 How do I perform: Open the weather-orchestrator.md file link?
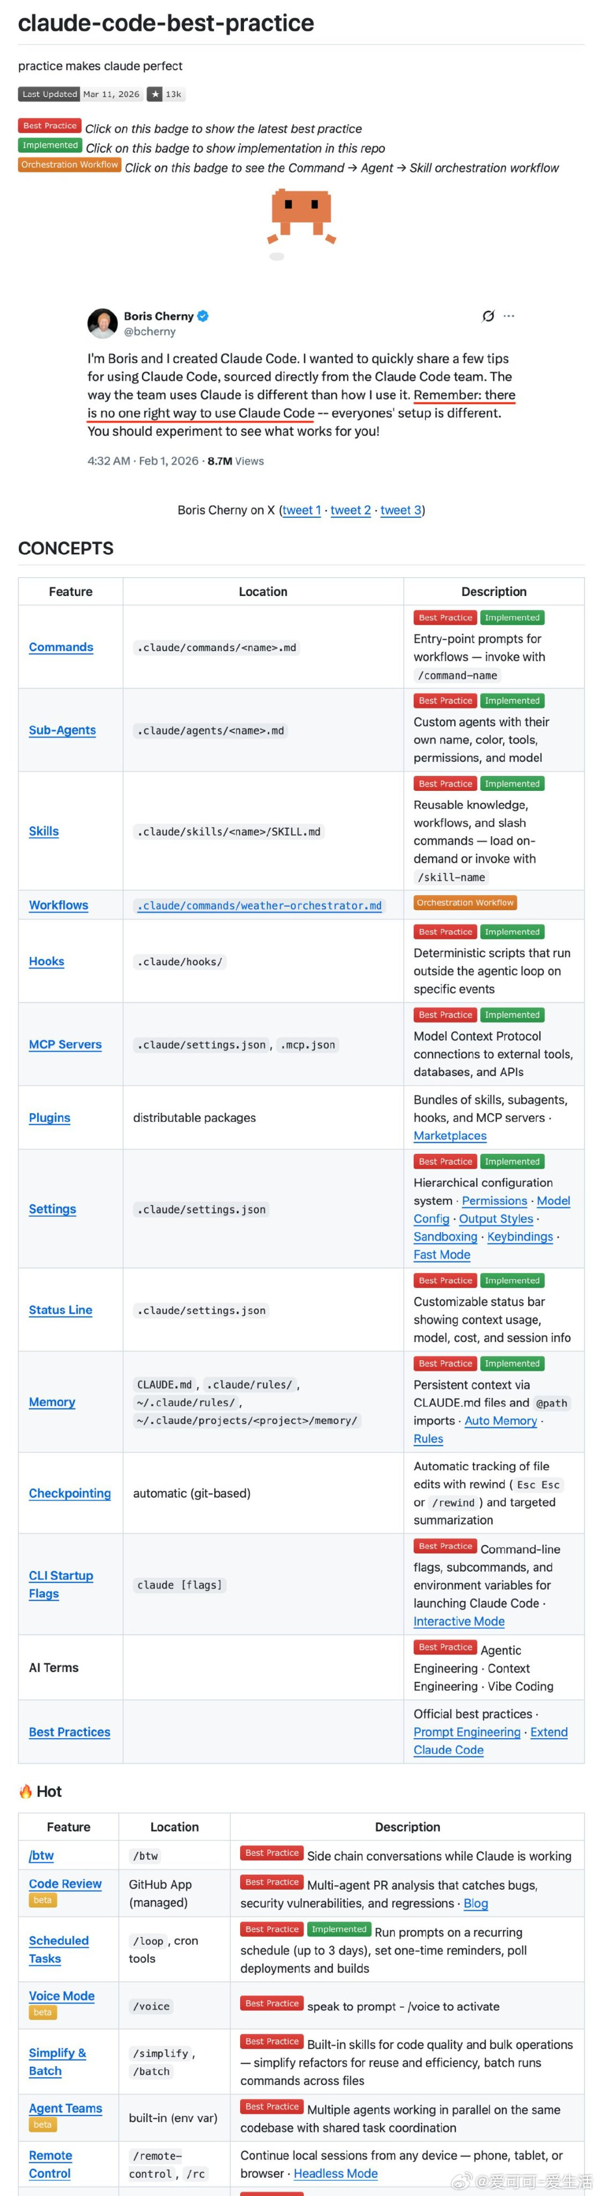259,905
